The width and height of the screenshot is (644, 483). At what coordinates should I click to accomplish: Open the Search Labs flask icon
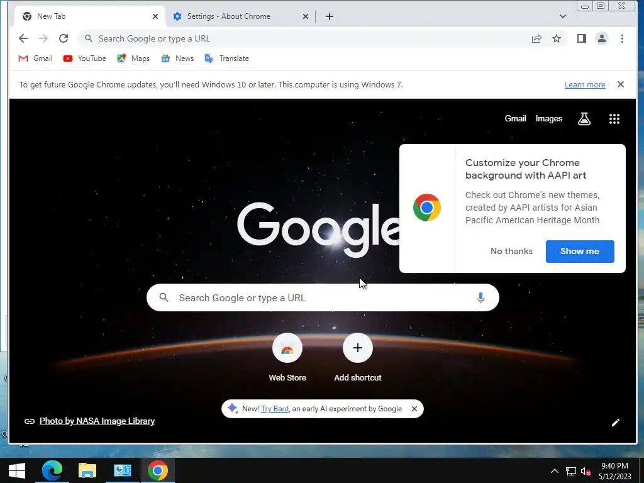pyautogui.click(x=584, y=119)
